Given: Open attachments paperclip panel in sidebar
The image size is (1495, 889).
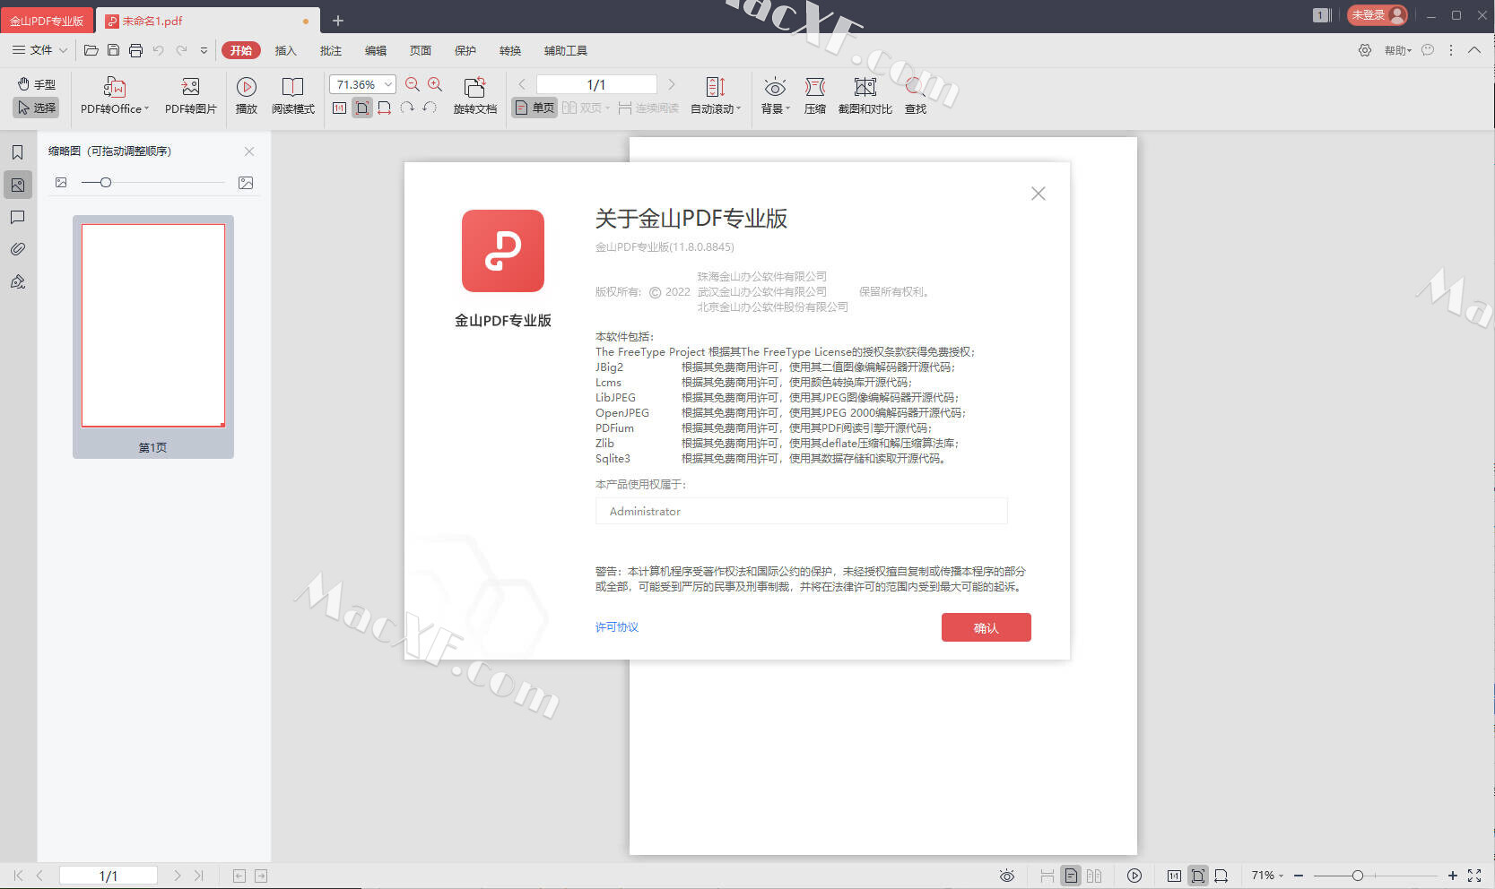Looking at the screenshot, I should [17, 249].
